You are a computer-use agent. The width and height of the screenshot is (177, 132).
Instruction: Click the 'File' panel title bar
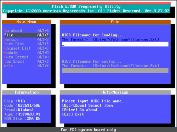click(x=115, y=22)
